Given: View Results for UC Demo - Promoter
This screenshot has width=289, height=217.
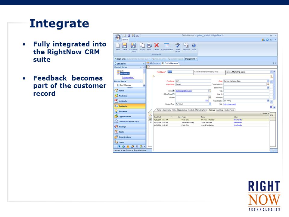Looking at the screenshot, I should click(x=238, y=120).
